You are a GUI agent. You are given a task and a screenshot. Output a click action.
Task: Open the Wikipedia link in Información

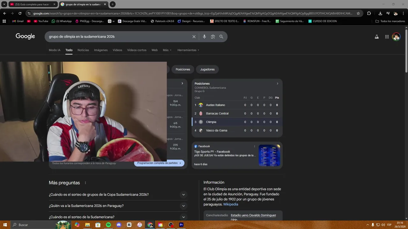[x=230, y=204]
